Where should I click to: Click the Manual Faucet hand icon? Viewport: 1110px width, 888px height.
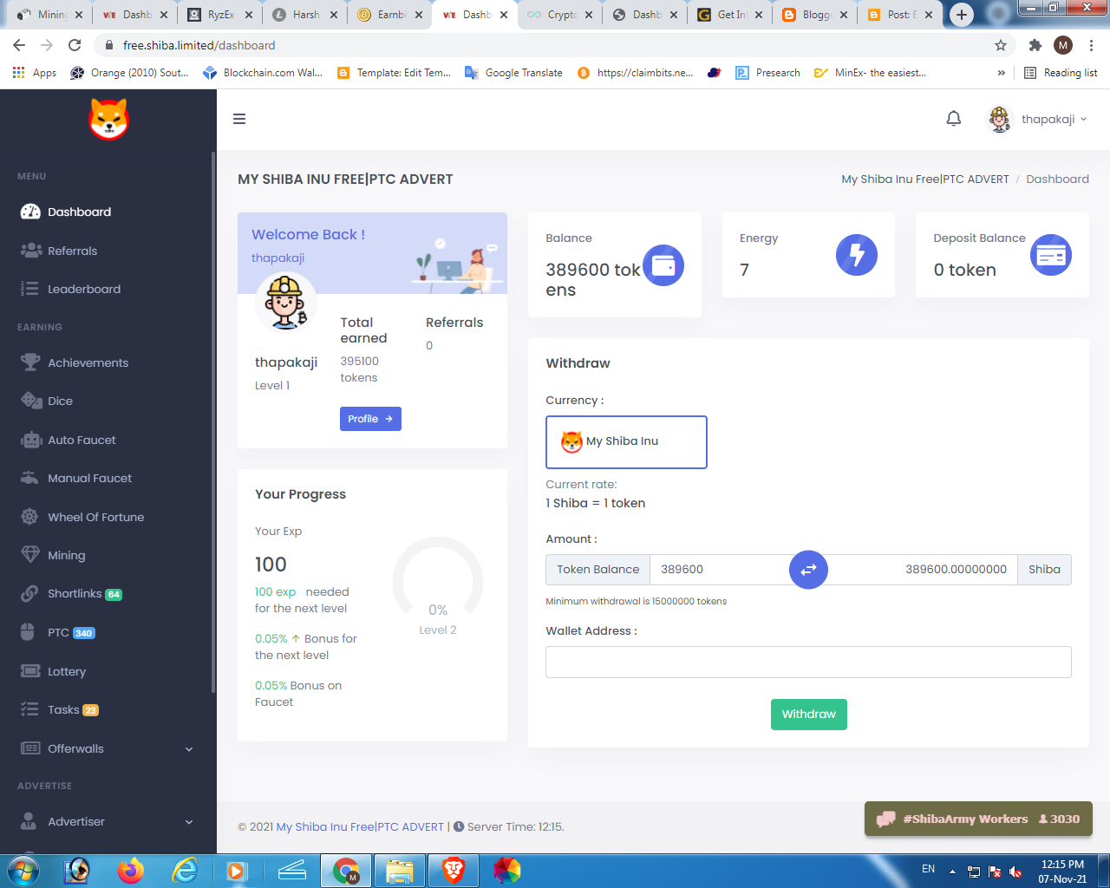(x=30, y=478)
